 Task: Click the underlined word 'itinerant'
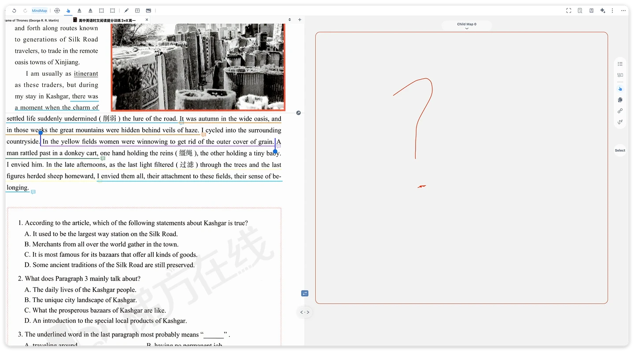coord(86,74)
